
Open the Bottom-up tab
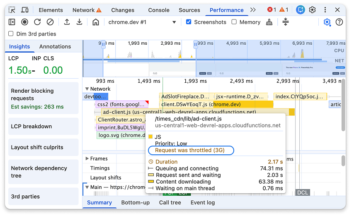[x=135, y=202]
